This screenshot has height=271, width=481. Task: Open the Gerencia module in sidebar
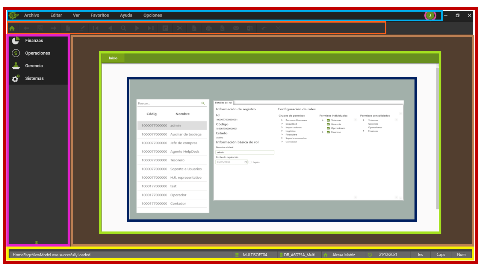click(x=34, y=66)
